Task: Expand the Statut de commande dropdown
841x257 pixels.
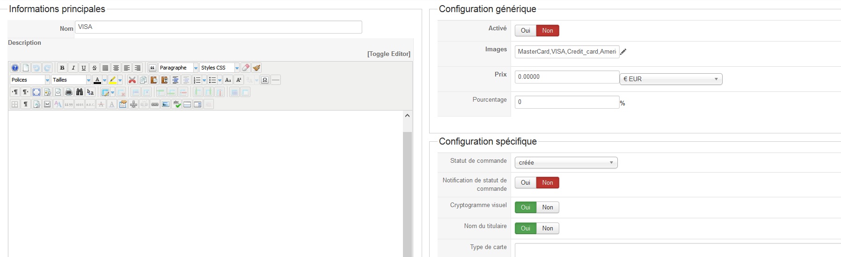Action: pos(566,163)
